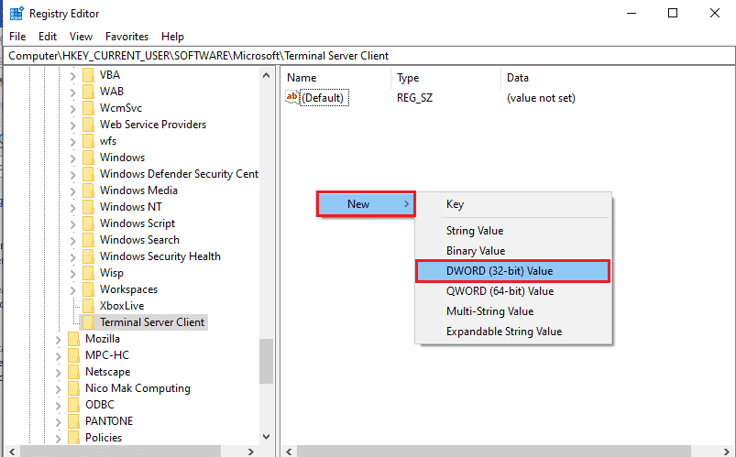Click the tree pane vertical scrollbar thumb

pos(266,361)
